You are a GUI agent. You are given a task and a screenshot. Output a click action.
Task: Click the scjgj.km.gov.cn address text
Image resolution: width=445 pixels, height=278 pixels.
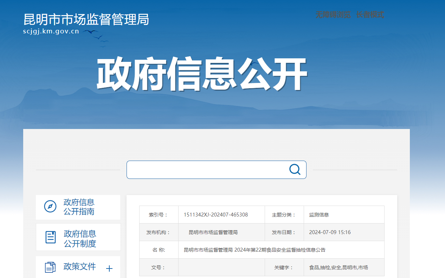coord(51,31)
